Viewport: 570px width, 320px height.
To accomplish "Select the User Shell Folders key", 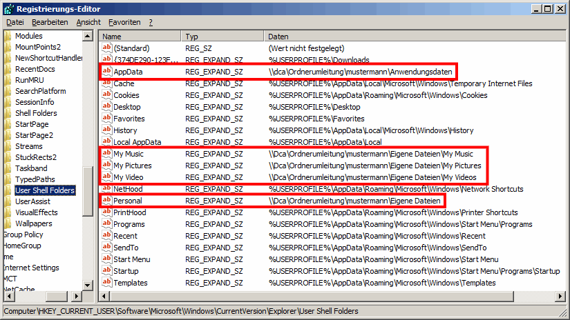I will pyautogui.click(x=44, y=190).
